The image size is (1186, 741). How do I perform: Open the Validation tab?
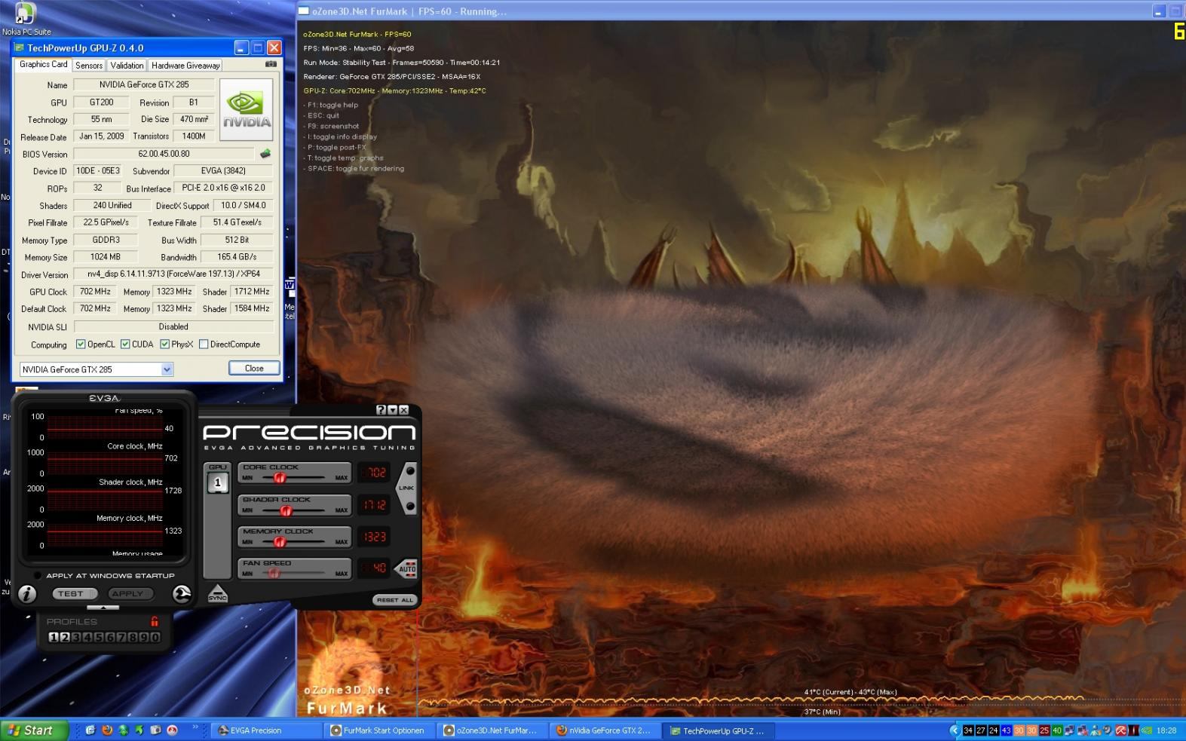click(127, 66)
